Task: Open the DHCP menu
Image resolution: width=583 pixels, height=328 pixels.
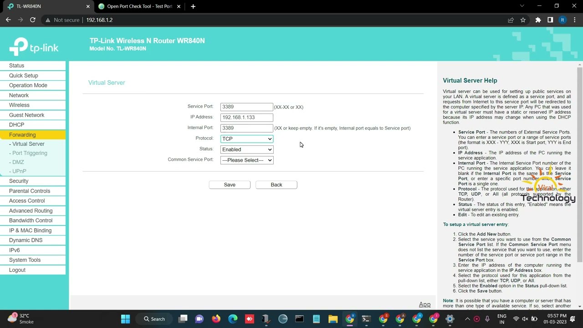Action: coord(33,125)
